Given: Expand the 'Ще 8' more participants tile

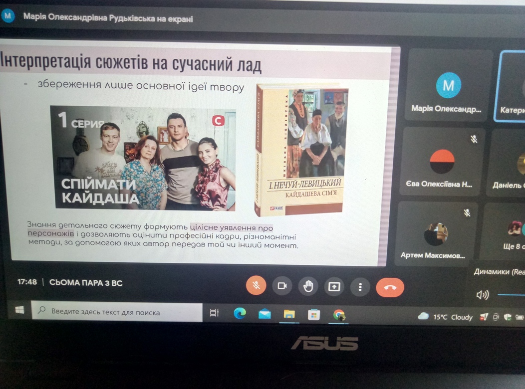Looking at the screenshot, I should click(512, 234).
